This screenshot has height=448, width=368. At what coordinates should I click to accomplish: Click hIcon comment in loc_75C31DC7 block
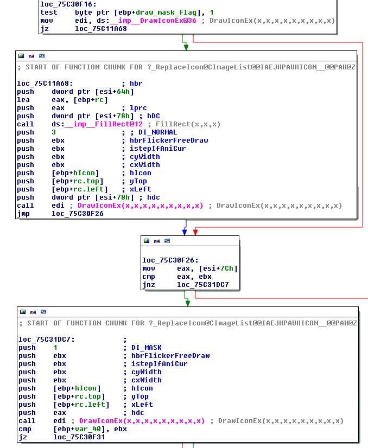click(142, 388)
